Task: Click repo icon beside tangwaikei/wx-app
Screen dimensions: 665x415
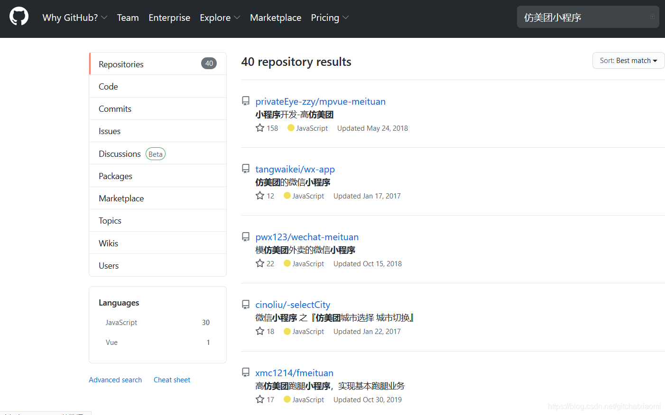Action: (246, 169)
